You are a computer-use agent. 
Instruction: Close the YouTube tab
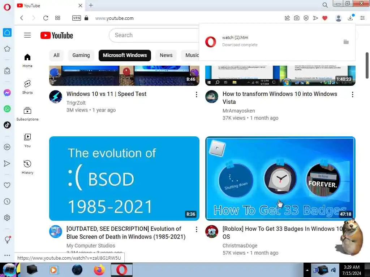pos(81,5)
